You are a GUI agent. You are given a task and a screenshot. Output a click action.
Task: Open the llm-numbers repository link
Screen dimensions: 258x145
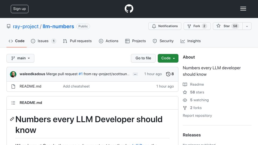[58, 26]
